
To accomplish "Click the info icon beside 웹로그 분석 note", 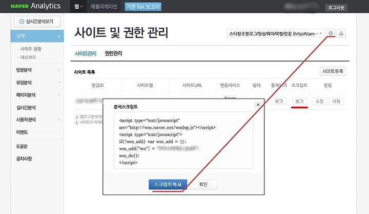I will coord(76,116).
